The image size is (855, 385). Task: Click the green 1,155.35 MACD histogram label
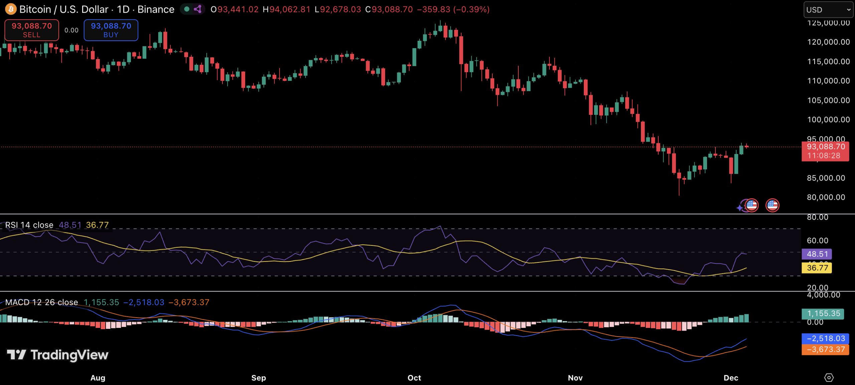[823, 314]
